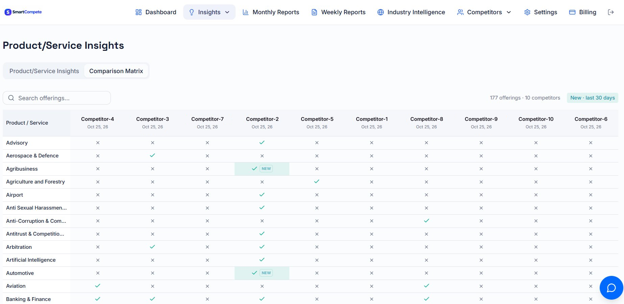Open the Settings page

click(x=541, y=12)
